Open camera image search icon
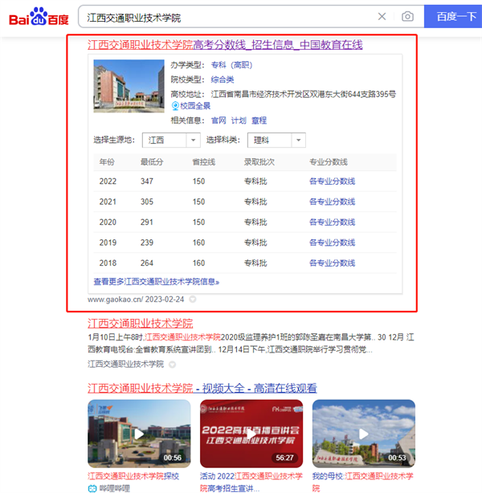Screen dimensions: 482x493 407,16
